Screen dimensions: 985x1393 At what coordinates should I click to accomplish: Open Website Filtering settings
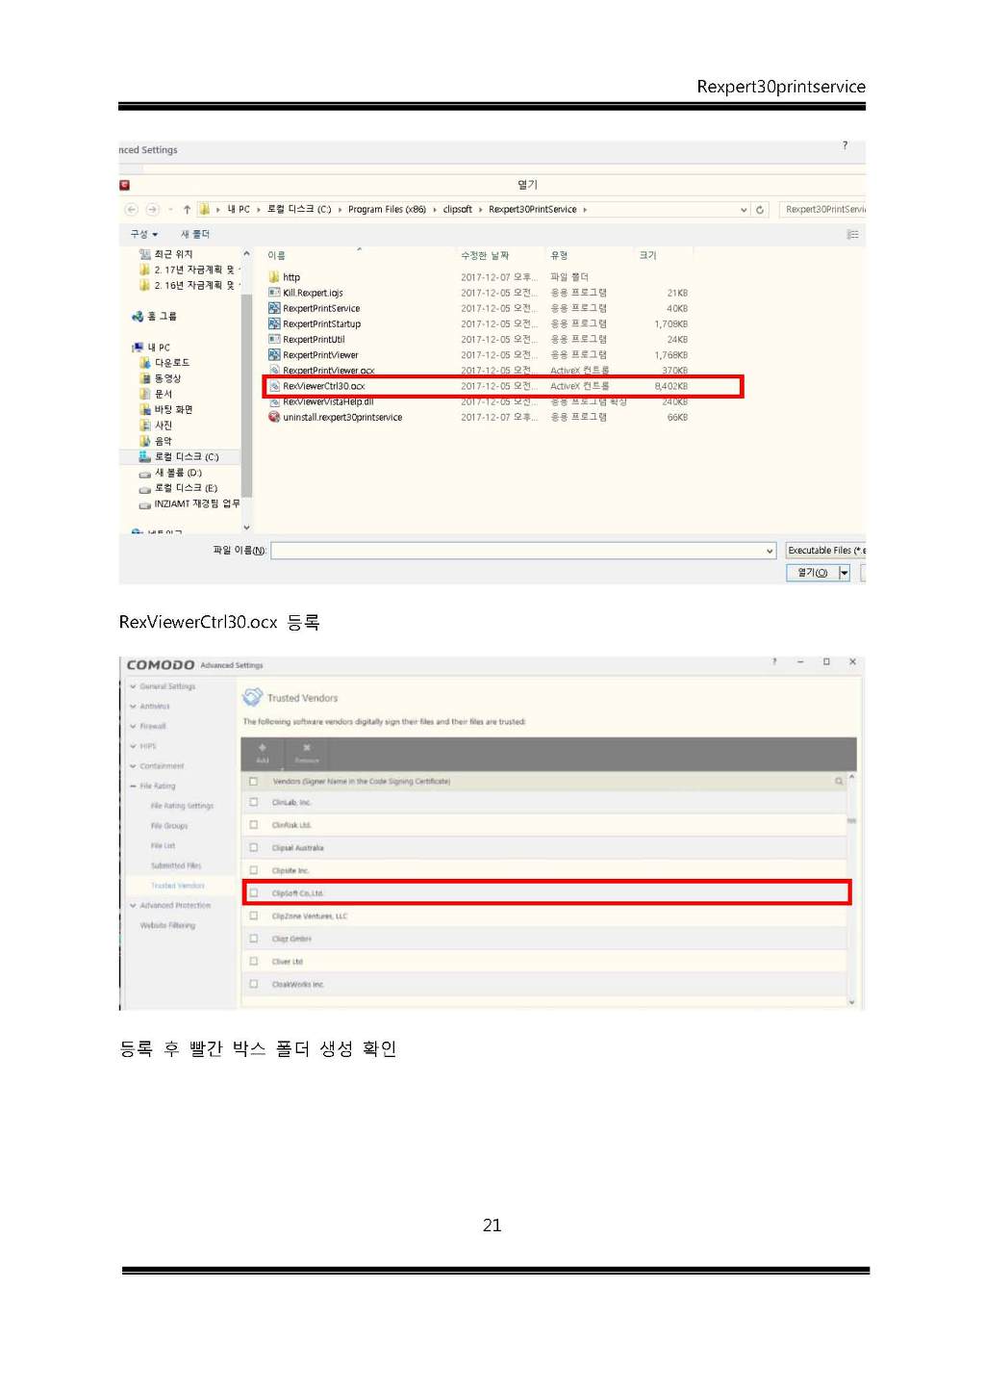tap(167, 925)
